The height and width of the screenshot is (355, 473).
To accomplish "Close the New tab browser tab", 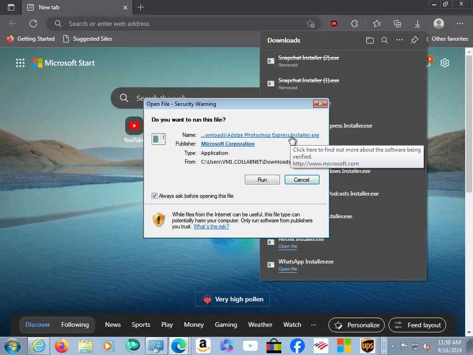I will pos(126,7).
